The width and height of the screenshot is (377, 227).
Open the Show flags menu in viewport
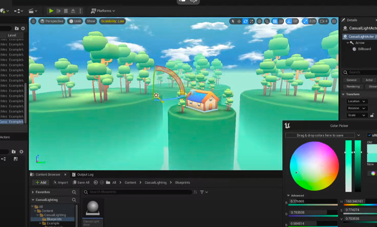tap(91, 21)
